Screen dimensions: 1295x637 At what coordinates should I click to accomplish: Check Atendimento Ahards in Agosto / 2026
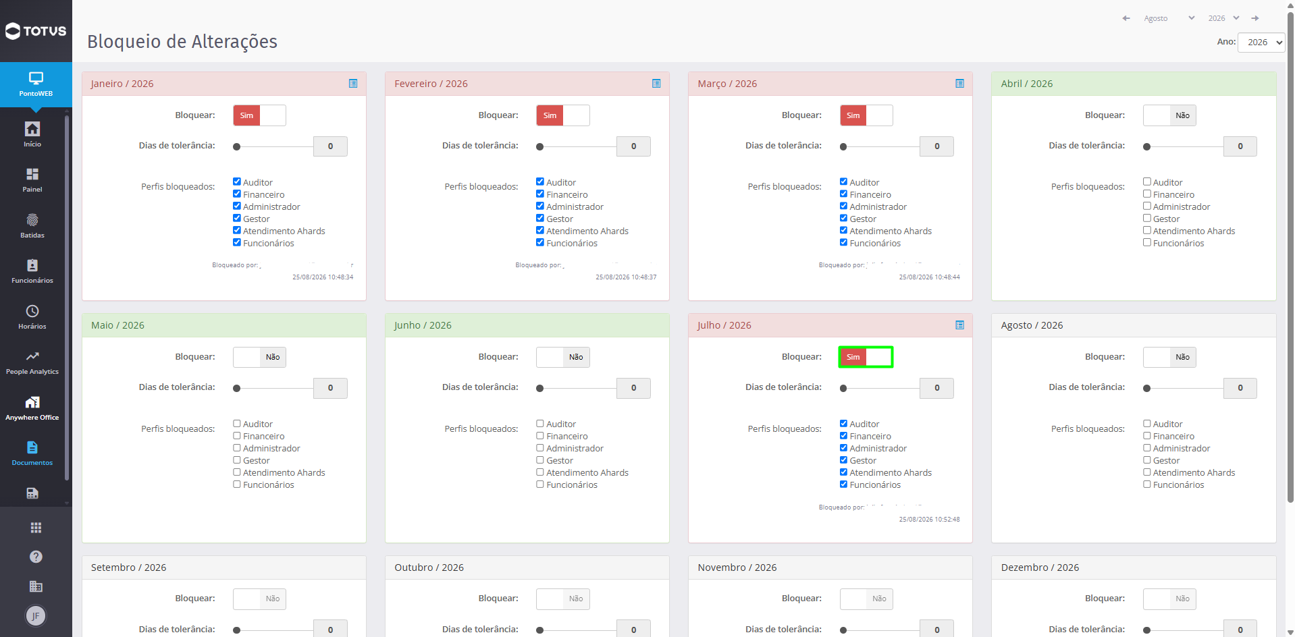(1147, 472)
